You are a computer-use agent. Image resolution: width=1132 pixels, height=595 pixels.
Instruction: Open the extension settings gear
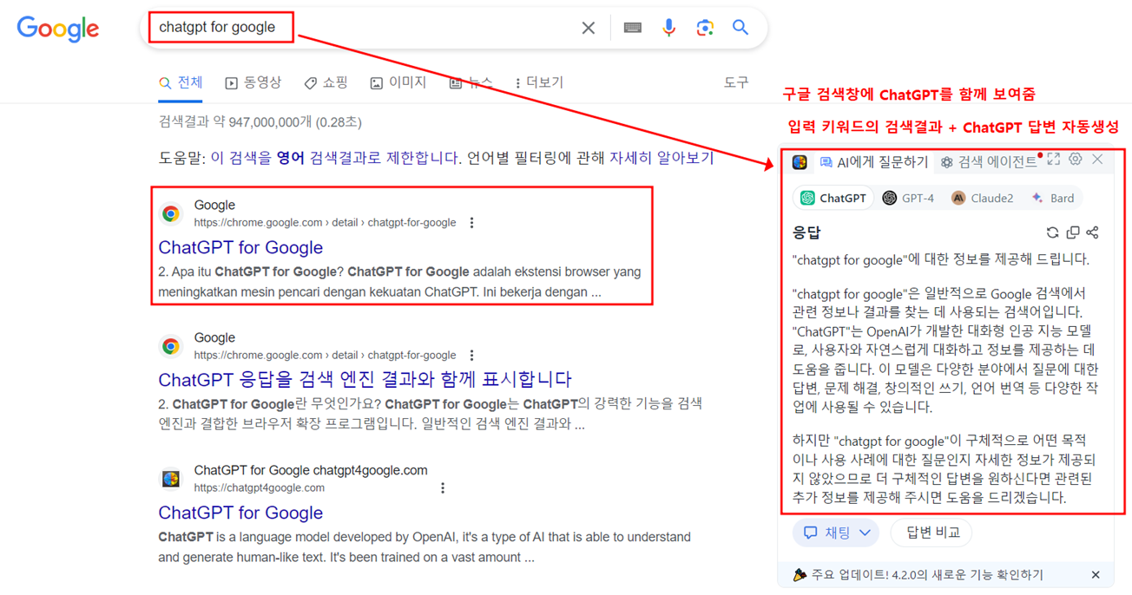pyautogui.click(x=1076, y=160)
